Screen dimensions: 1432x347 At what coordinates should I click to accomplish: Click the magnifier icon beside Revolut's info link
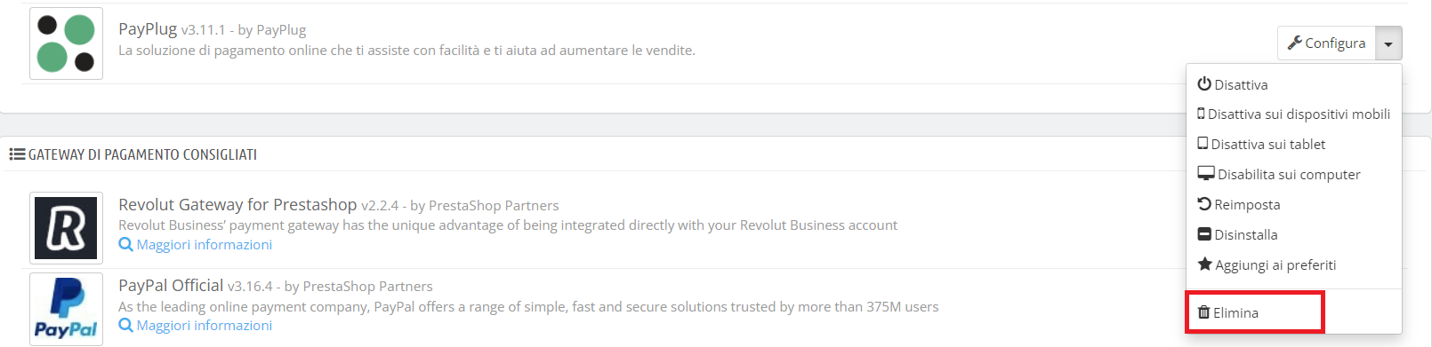click(x=125, y=244)
